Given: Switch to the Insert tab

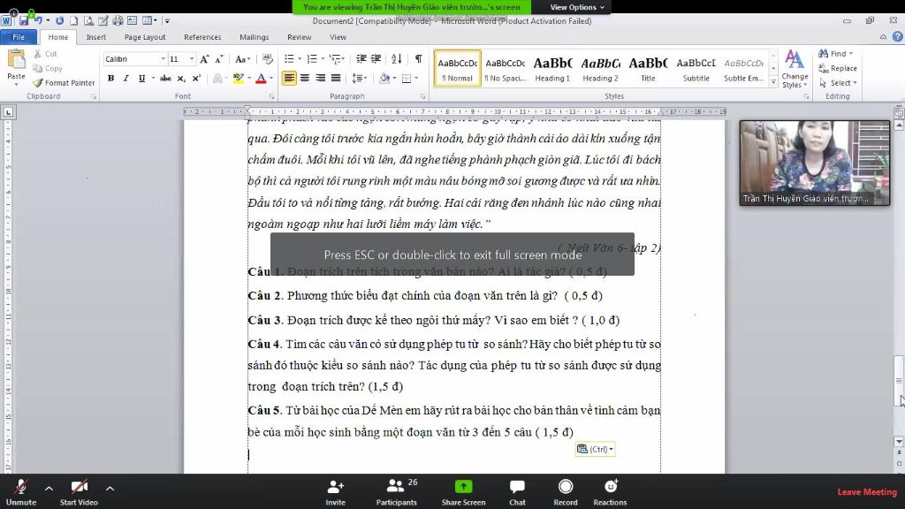Looking at the screenshot, I should 95,37.
